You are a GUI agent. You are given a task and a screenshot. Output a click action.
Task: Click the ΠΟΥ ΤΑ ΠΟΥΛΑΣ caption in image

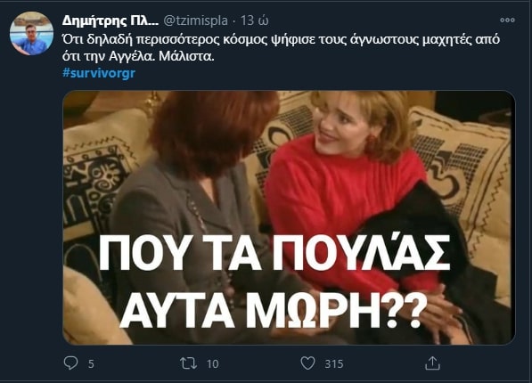pos(274,253)
